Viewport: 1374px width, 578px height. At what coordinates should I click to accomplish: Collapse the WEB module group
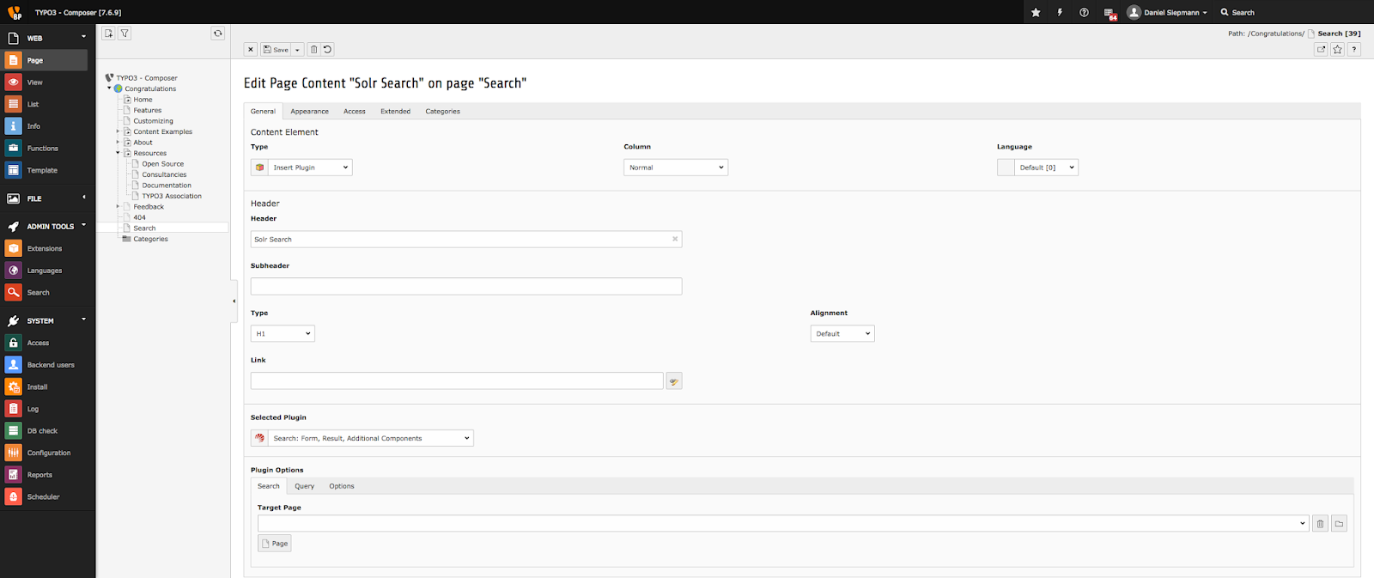(83, 37)
